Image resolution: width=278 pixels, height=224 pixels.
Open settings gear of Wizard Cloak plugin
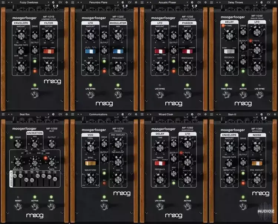tap(205, 114)
